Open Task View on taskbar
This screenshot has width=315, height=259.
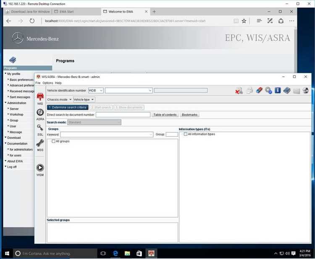coord(103,254)
